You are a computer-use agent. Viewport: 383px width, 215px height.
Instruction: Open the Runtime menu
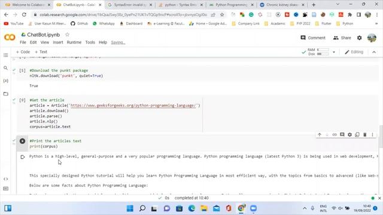point(74,42)
